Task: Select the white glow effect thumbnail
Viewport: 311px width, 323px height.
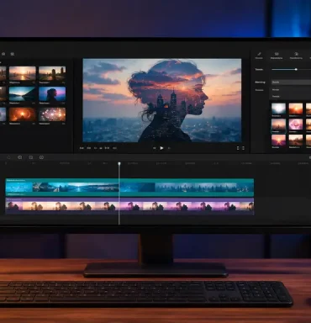Action: click(278, 109)
